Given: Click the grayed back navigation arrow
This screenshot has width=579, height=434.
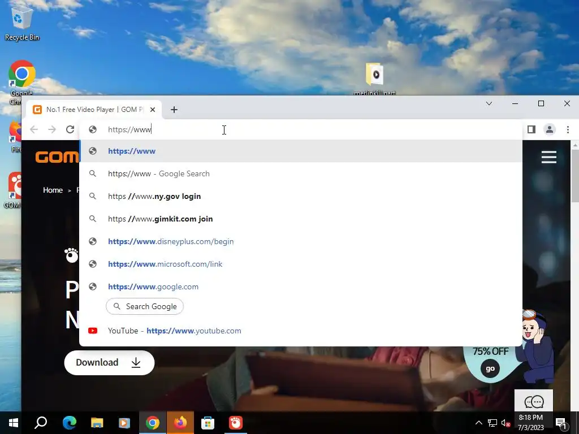Looking at the screenshot, I should [x=34, y=129].
